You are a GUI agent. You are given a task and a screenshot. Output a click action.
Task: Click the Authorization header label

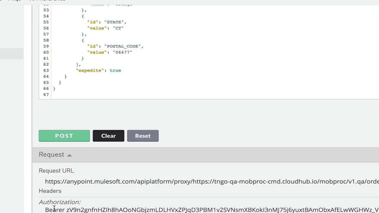coord(60,202)
